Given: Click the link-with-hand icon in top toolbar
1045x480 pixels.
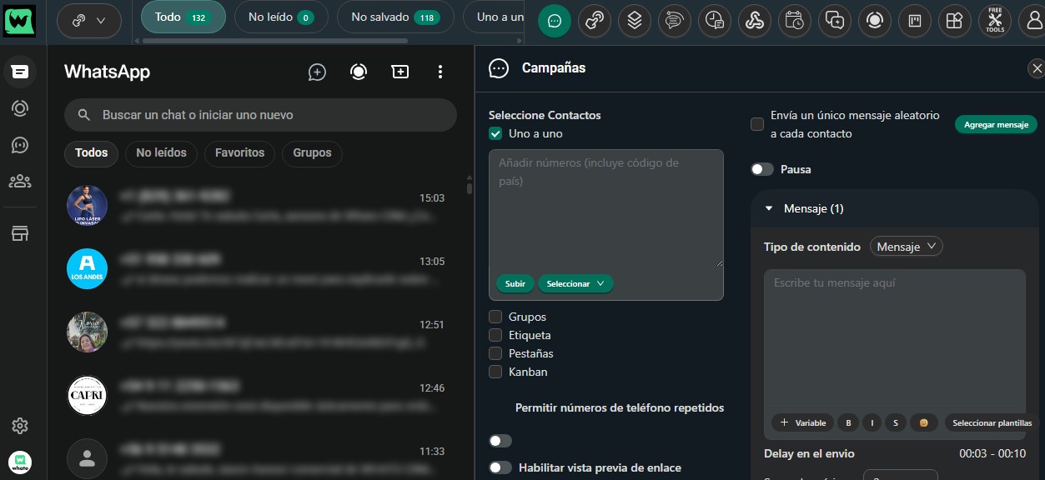Looking at the screenshot, I should pyautogui.click(x=595, y=21).
